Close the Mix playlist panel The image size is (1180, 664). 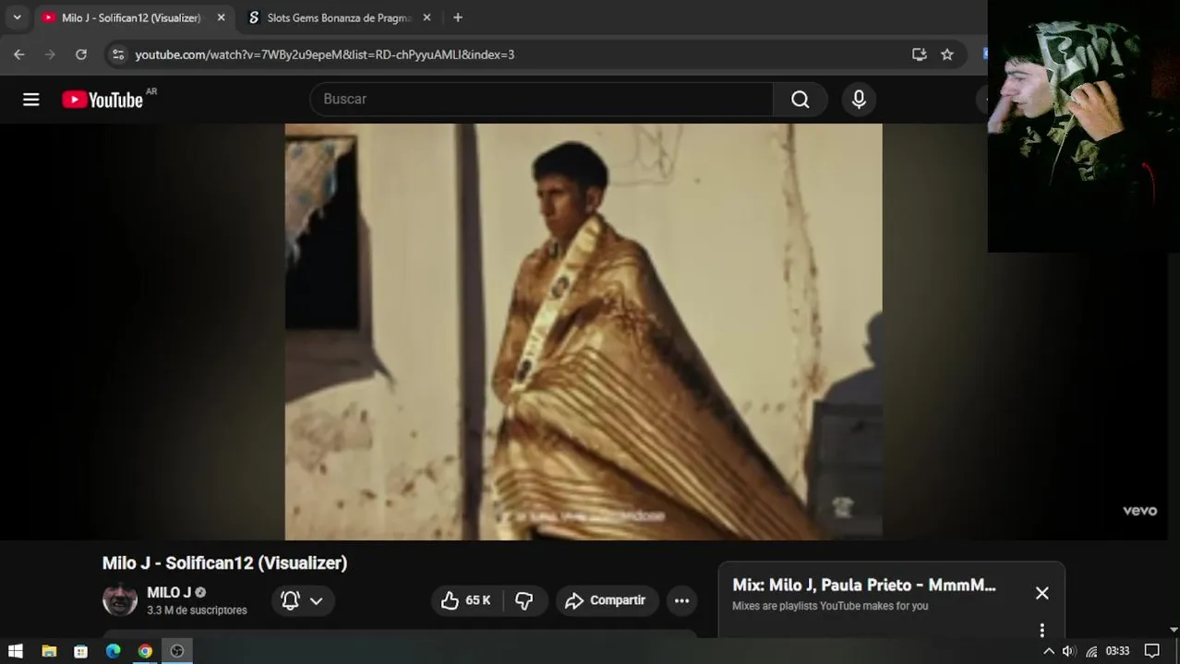[x=1042, y=593]
